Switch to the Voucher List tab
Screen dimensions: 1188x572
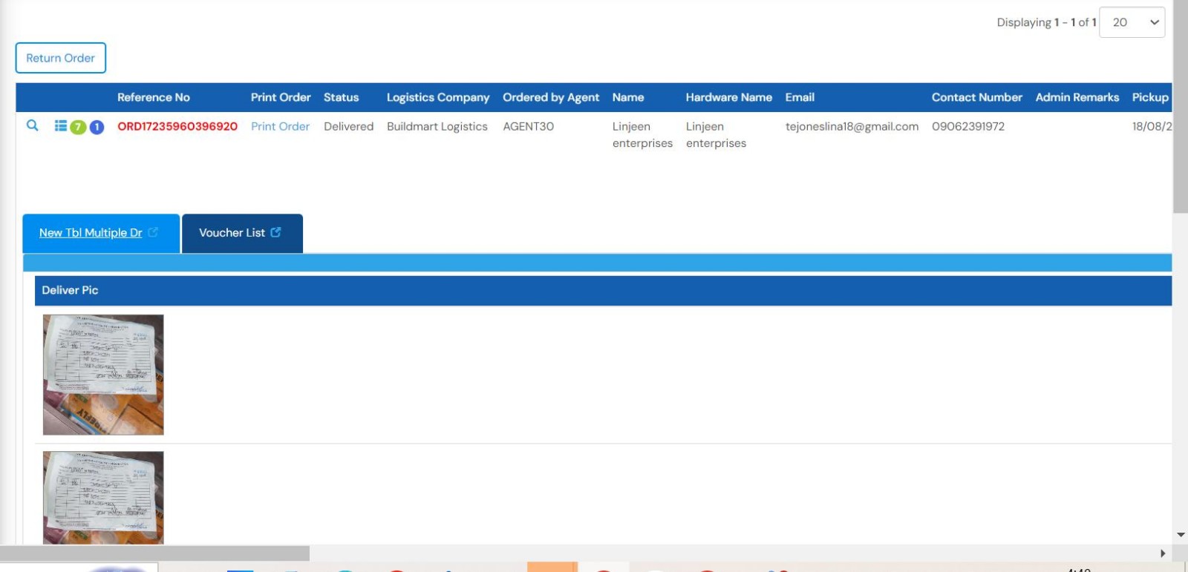pos(232,233)
